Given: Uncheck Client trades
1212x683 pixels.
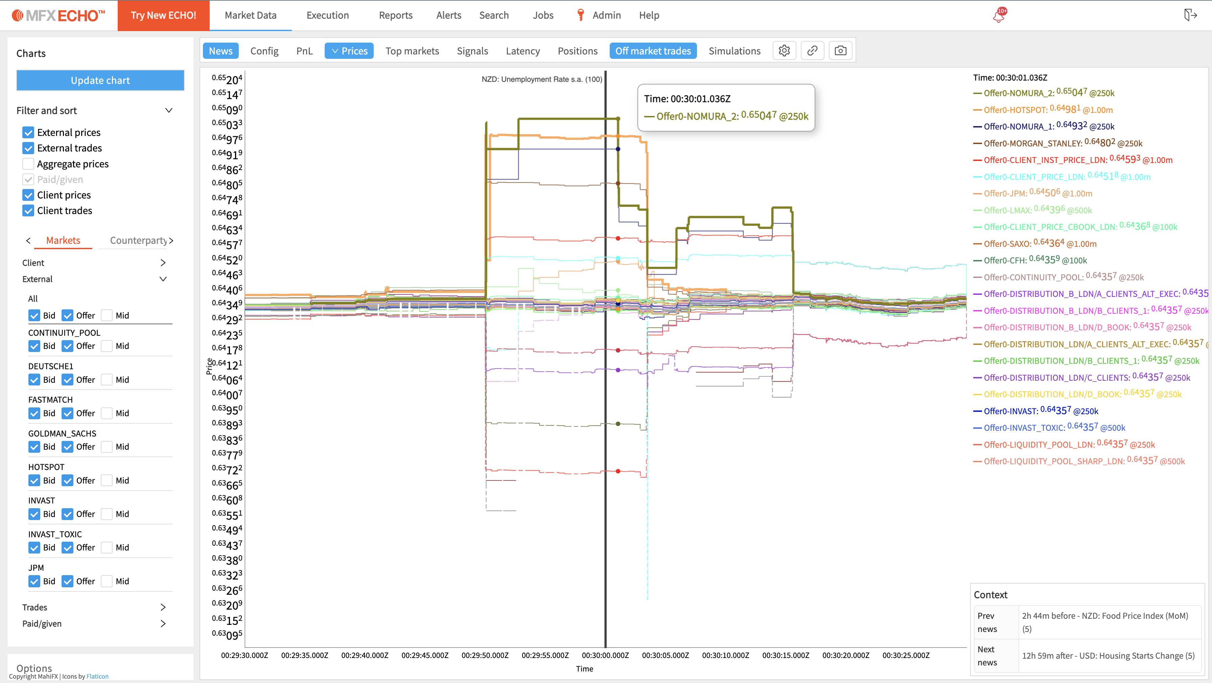Looking at the screenshot, I should coord(28,211).
